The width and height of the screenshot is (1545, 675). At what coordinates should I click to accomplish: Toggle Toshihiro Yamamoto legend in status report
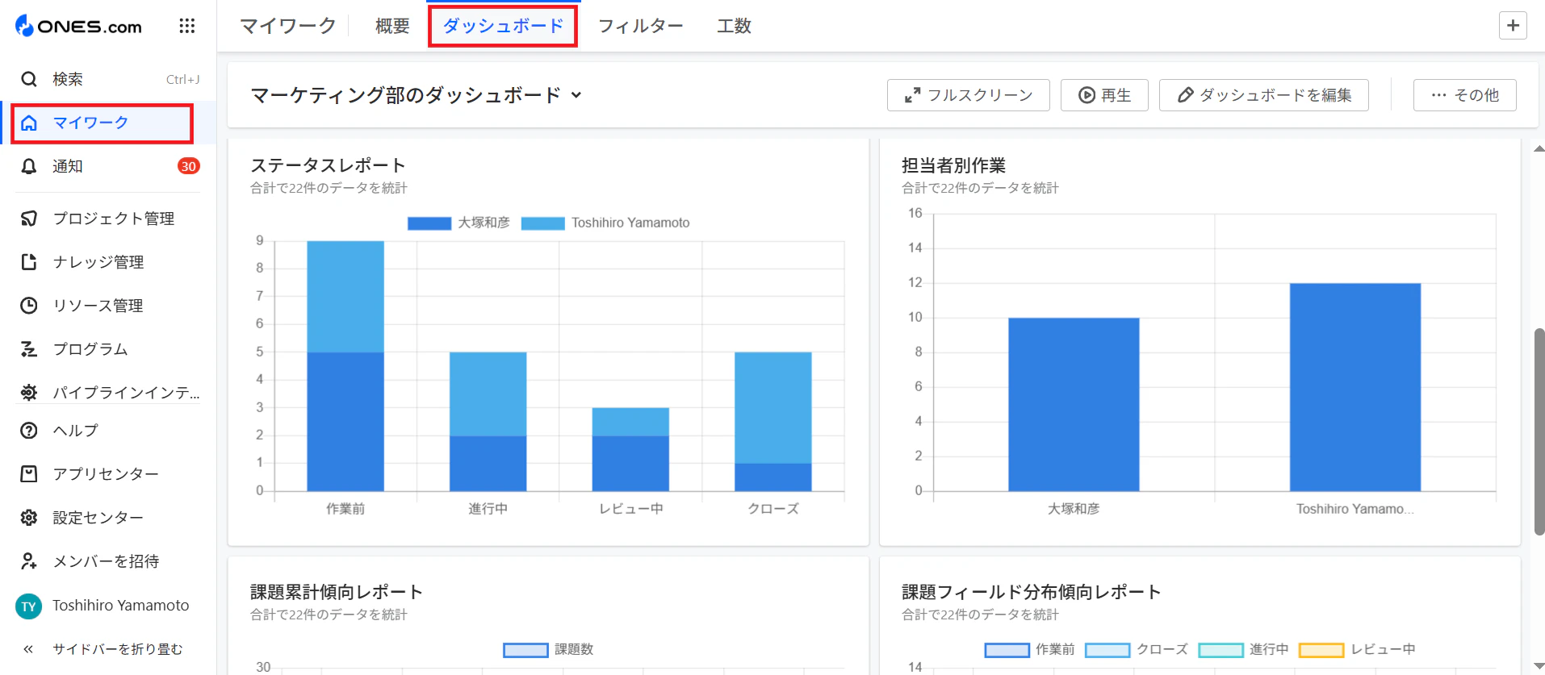(x=605, y=223)
